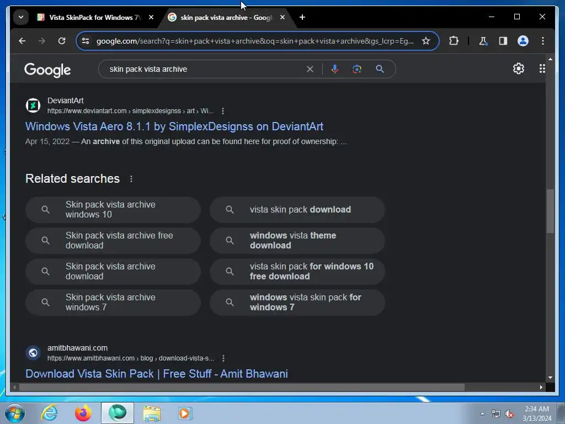Toggle the browser side panel
The width and height of the screenshot is (565, 424).
(503, 41)
